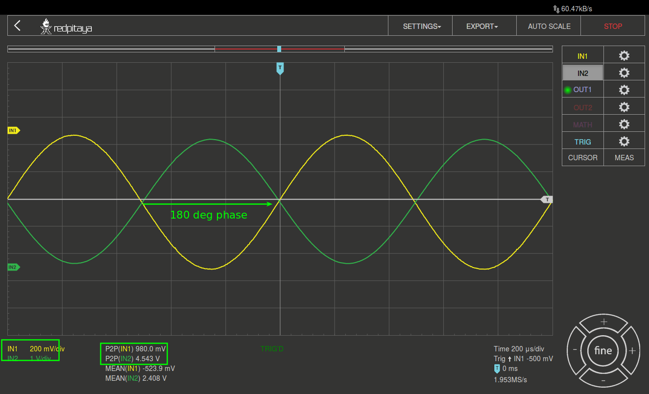Open the CURSOR panel
The image size is (649, 394).
582,158
